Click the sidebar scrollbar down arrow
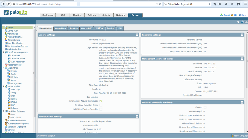The width and height of the screenshot is (248, 139). coord(34,131)
